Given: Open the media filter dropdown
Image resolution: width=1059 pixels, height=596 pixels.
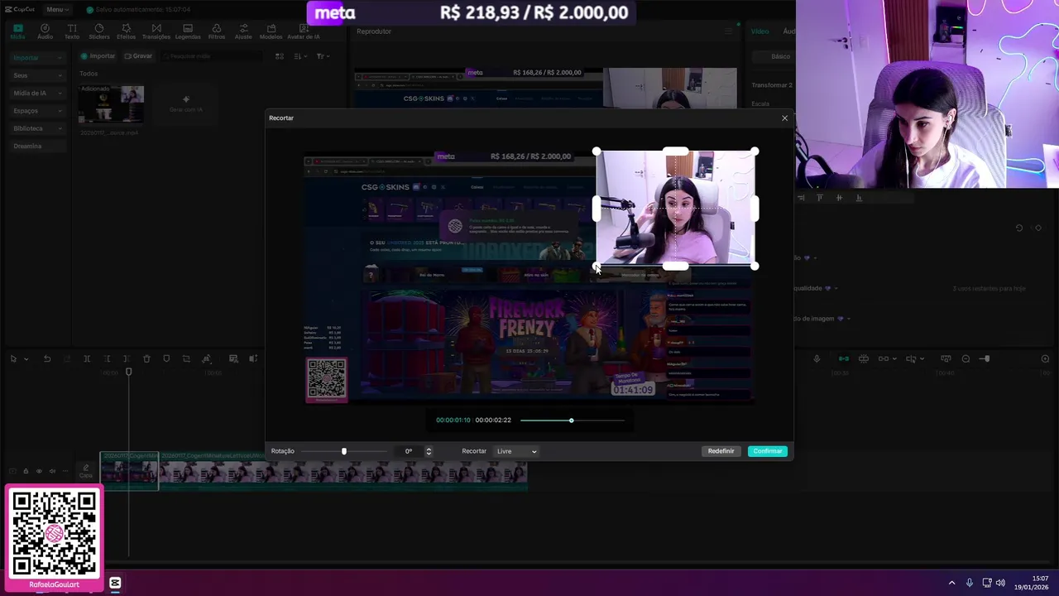Looking at the screenshot, I should (323, 56).
